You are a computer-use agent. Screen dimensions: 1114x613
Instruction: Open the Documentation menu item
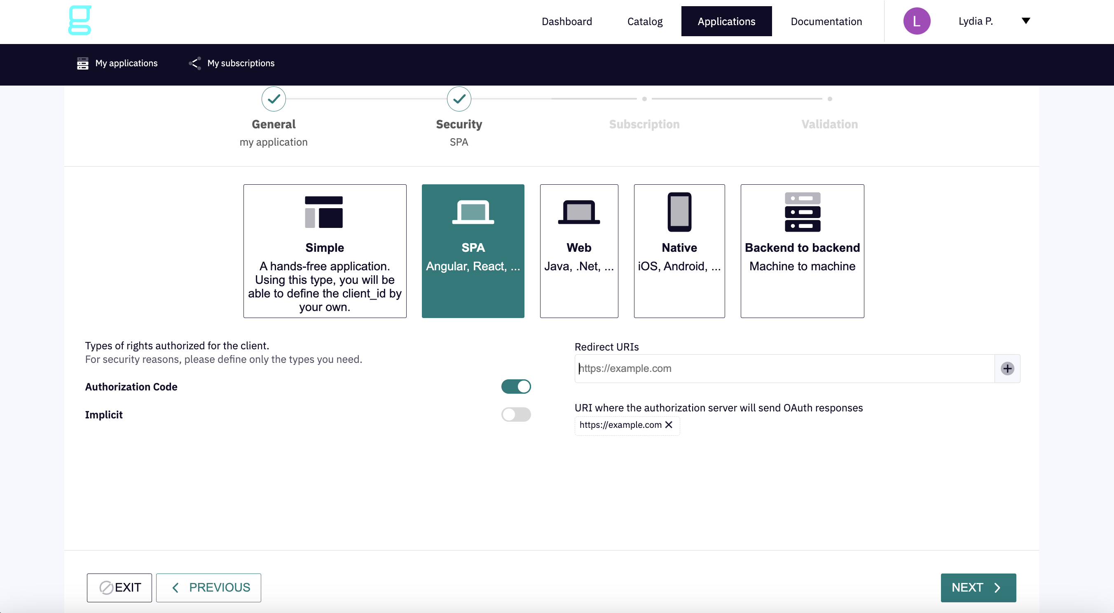tap(826, 21)
